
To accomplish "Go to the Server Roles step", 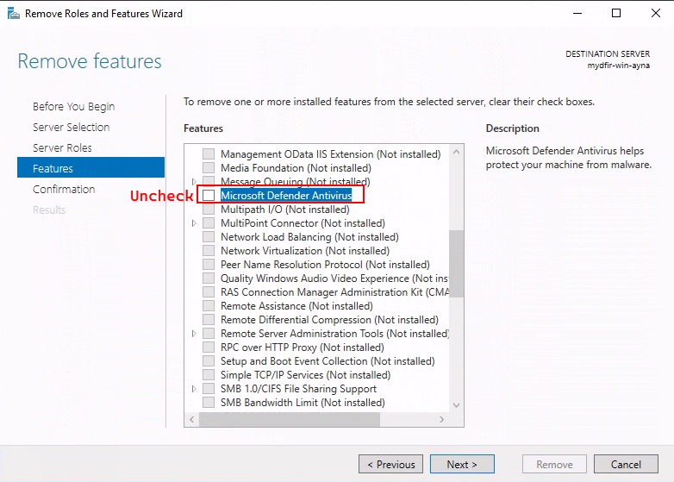I will coord(62,148).
